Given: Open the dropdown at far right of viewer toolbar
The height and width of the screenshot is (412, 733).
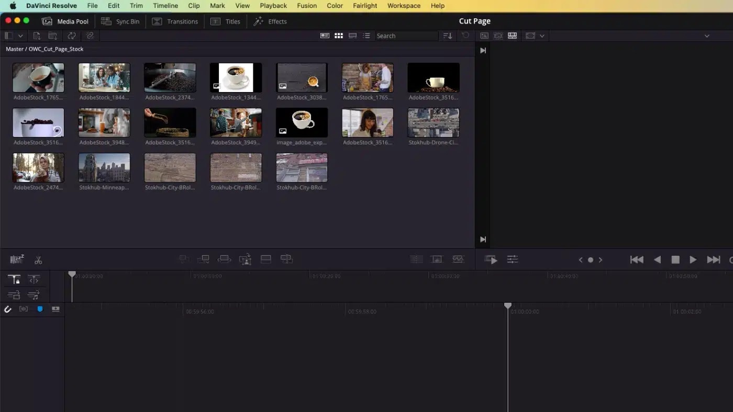Looking at the screenshot, I should coord(707,36).
